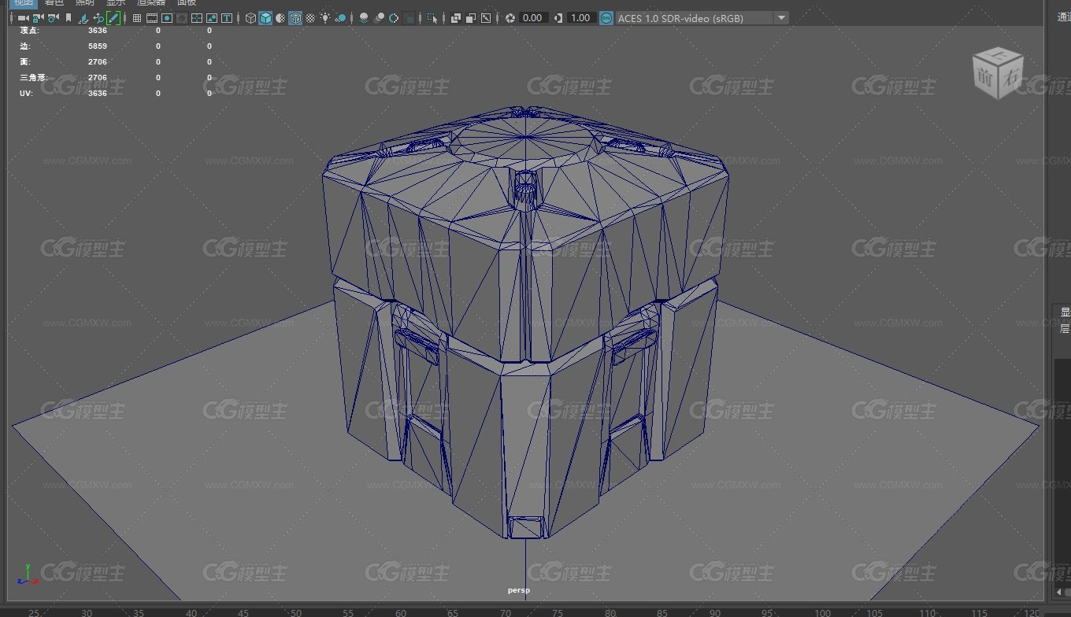Viewport: 1071px width, 617px height.
Task: Enable Smooth Shade All cube icon
Action: [x=265, y=18]
